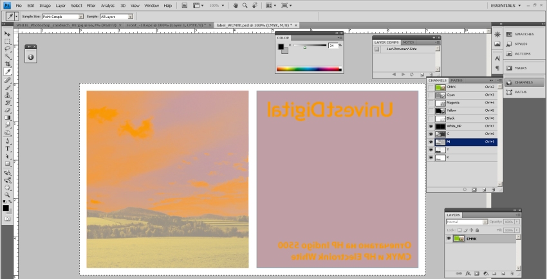The width and height of the screenshot is (547, 279).
Task: Hide the CMYK layer in Layers
Action: point(449,239)
